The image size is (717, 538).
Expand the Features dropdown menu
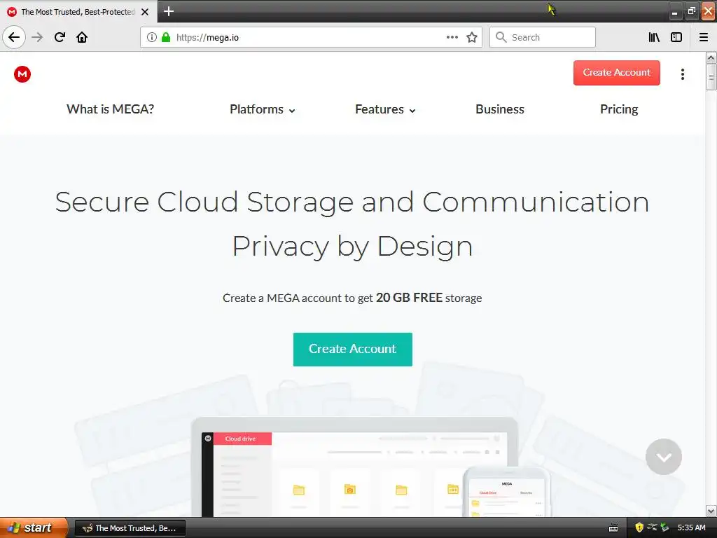click(x=385, y=109)
